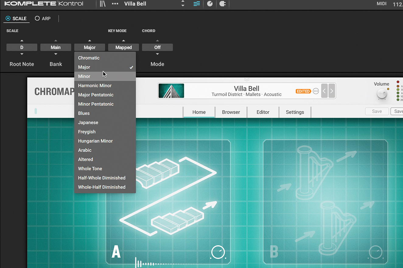Choose Chromatic from scale list
This screenshot has width=403, height=268.
105,58
